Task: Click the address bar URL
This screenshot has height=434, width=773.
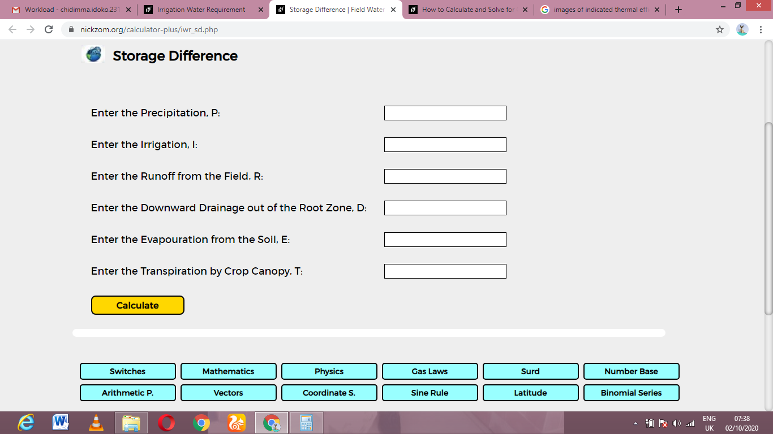Action: click(149, 29)
